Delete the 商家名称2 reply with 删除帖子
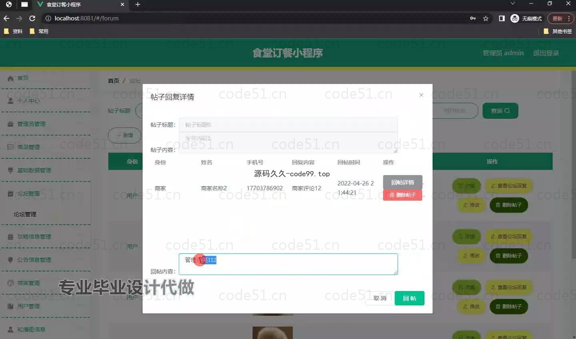Image resolution: width=576 pixels, height=339 pixels. (x=402, y=195)
